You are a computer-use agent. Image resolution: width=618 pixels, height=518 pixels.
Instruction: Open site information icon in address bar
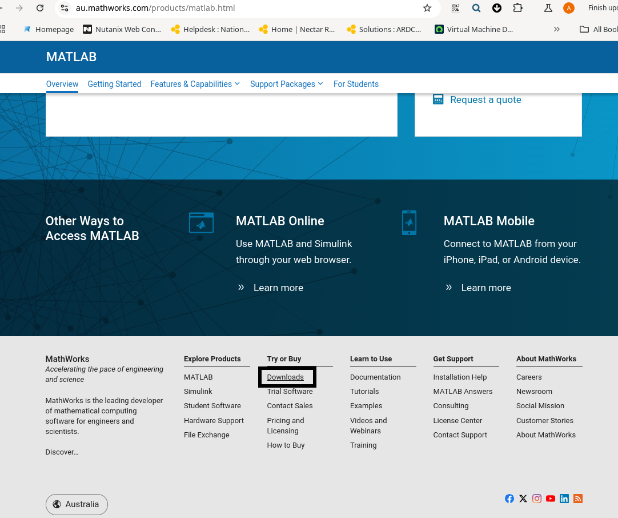click(65, 8)
